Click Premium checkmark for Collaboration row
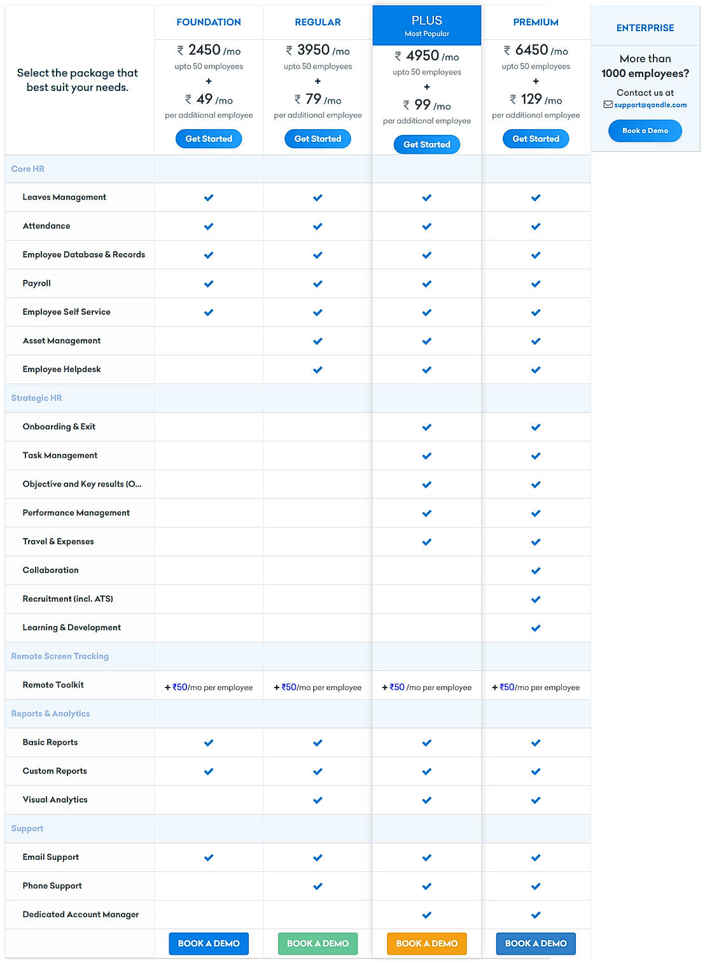Viewport: 705px width, 961px height. [x=536, y=571]
